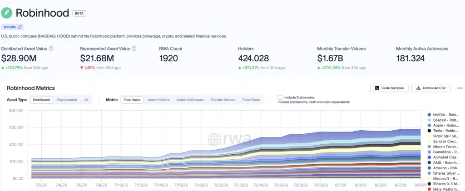Open the three-dots more options menu
The height and width of the screenshot is (191, 465).
point(460,88)
